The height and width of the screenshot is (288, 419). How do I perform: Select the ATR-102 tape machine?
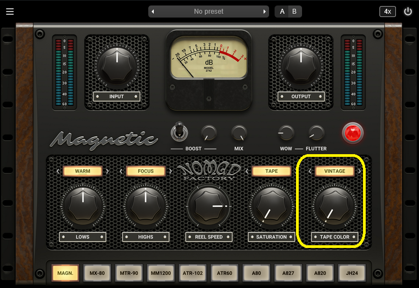(193, 273)
